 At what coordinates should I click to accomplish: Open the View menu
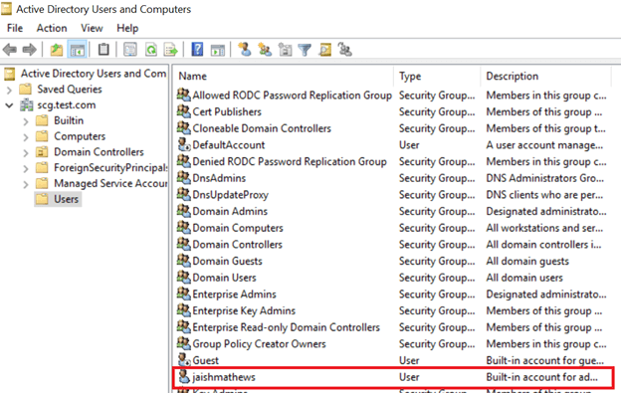pos(92,28)
